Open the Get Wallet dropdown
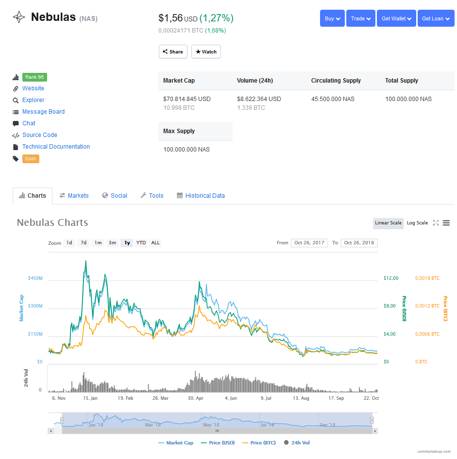This screenshot has height=459, width=457. coord(396,18)
